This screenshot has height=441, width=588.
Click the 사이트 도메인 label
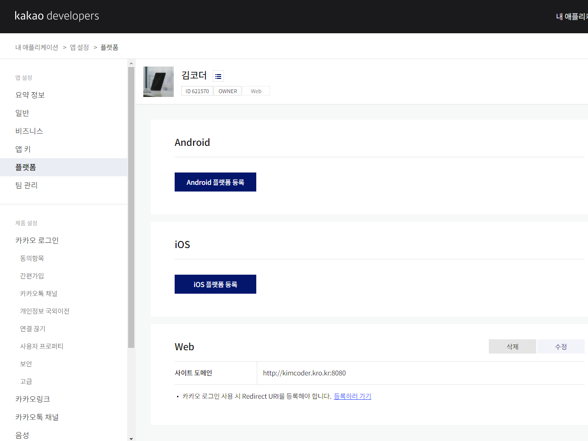tap(193, 373)
